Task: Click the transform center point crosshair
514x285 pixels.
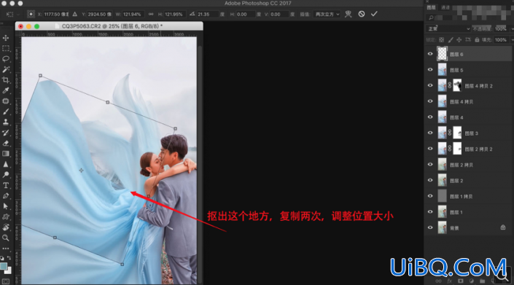Action: click(82, 170)
